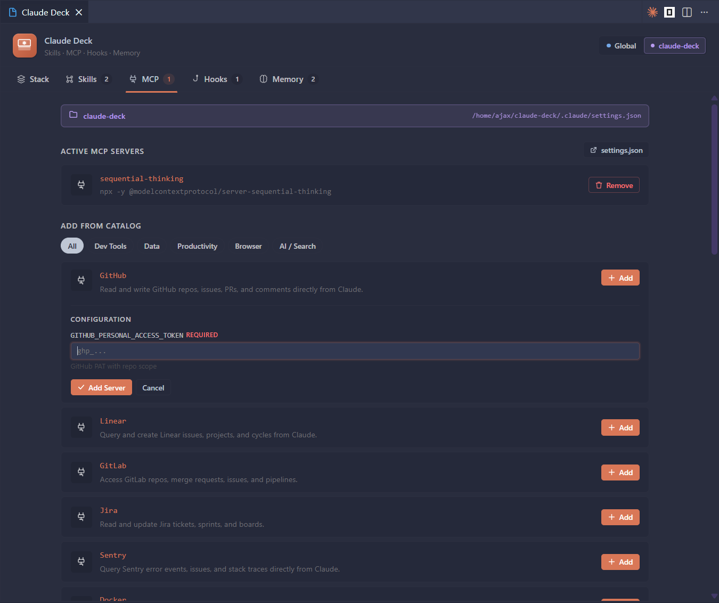
Task: Click the npx sequential-thinking command text
Action: pos(216,191)
